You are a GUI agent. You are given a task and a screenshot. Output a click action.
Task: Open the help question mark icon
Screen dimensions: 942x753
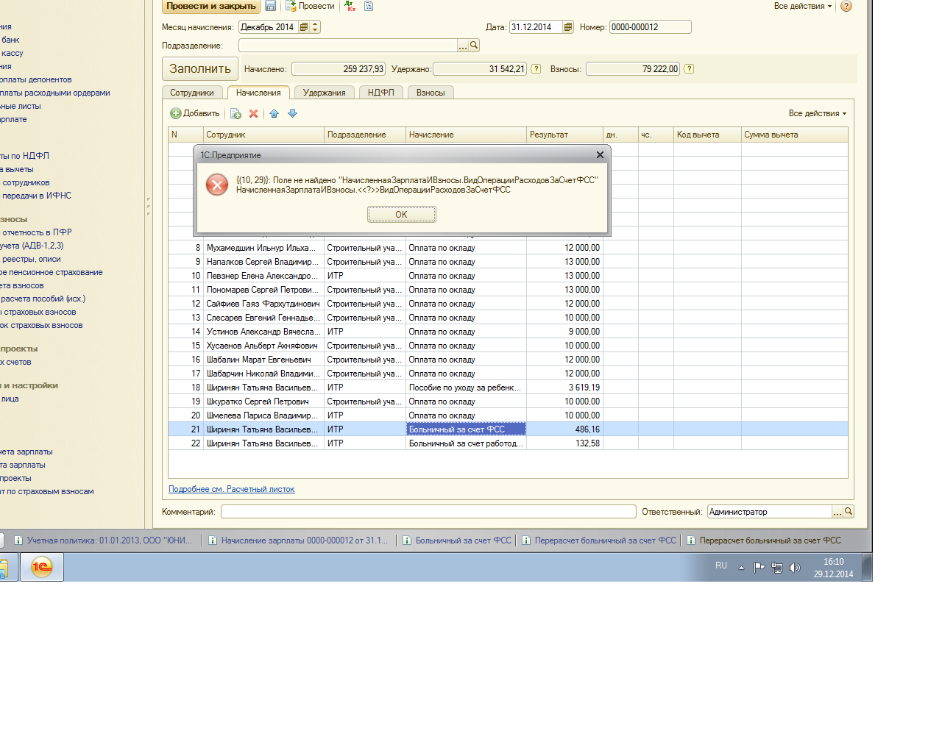846,6
